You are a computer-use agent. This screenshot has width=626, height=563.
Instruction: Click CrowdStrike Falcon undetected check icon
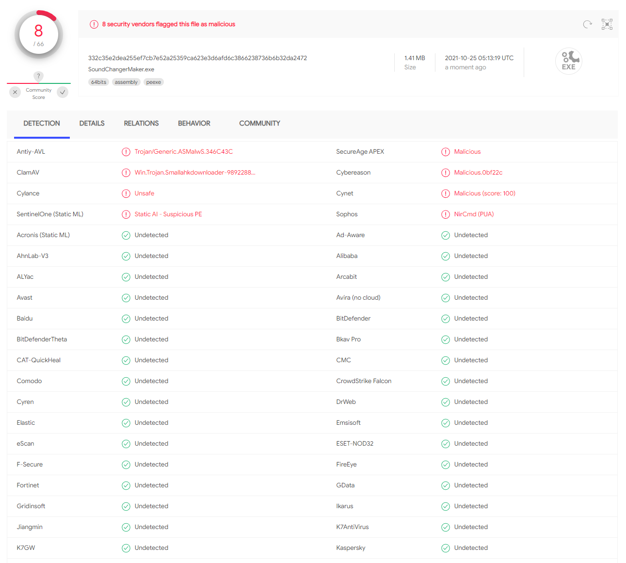coord(446,381)
